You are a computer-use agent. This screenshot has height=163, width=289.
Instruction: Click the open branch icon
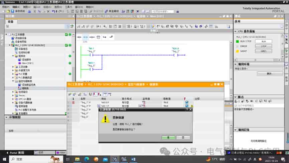(105, 37)
